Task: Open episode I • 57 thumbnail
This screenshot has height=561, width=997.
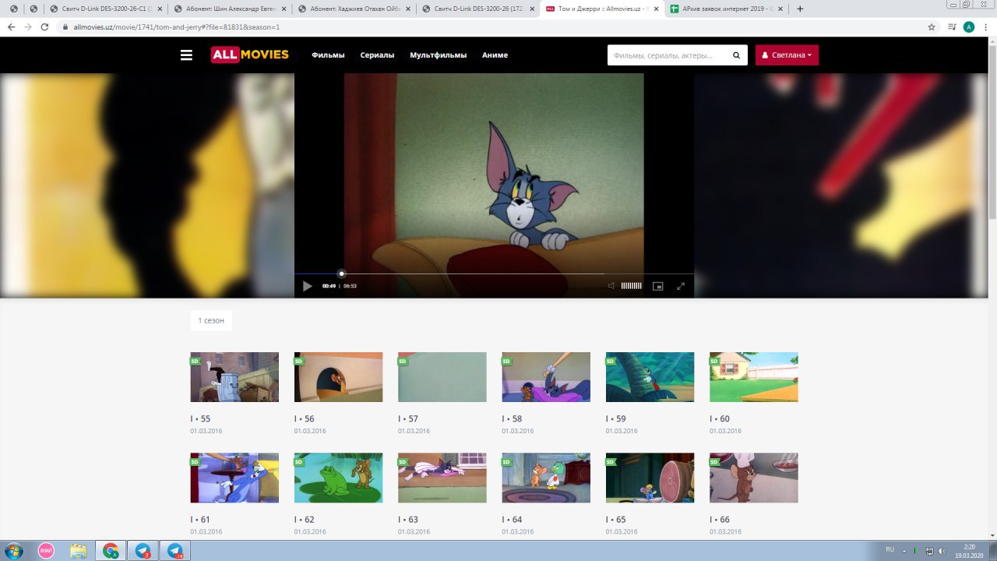Action: (x=442, y=377)
